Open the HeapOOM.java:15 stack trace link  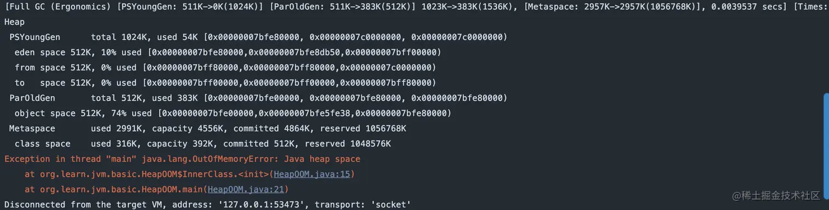(314, 174)
